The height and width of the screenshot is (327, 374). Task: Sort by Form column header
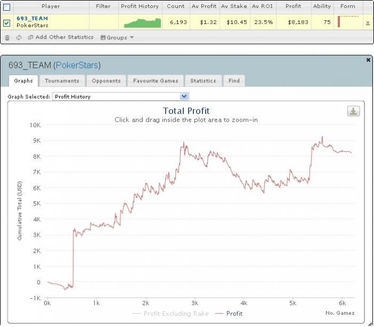pos(348,6)
